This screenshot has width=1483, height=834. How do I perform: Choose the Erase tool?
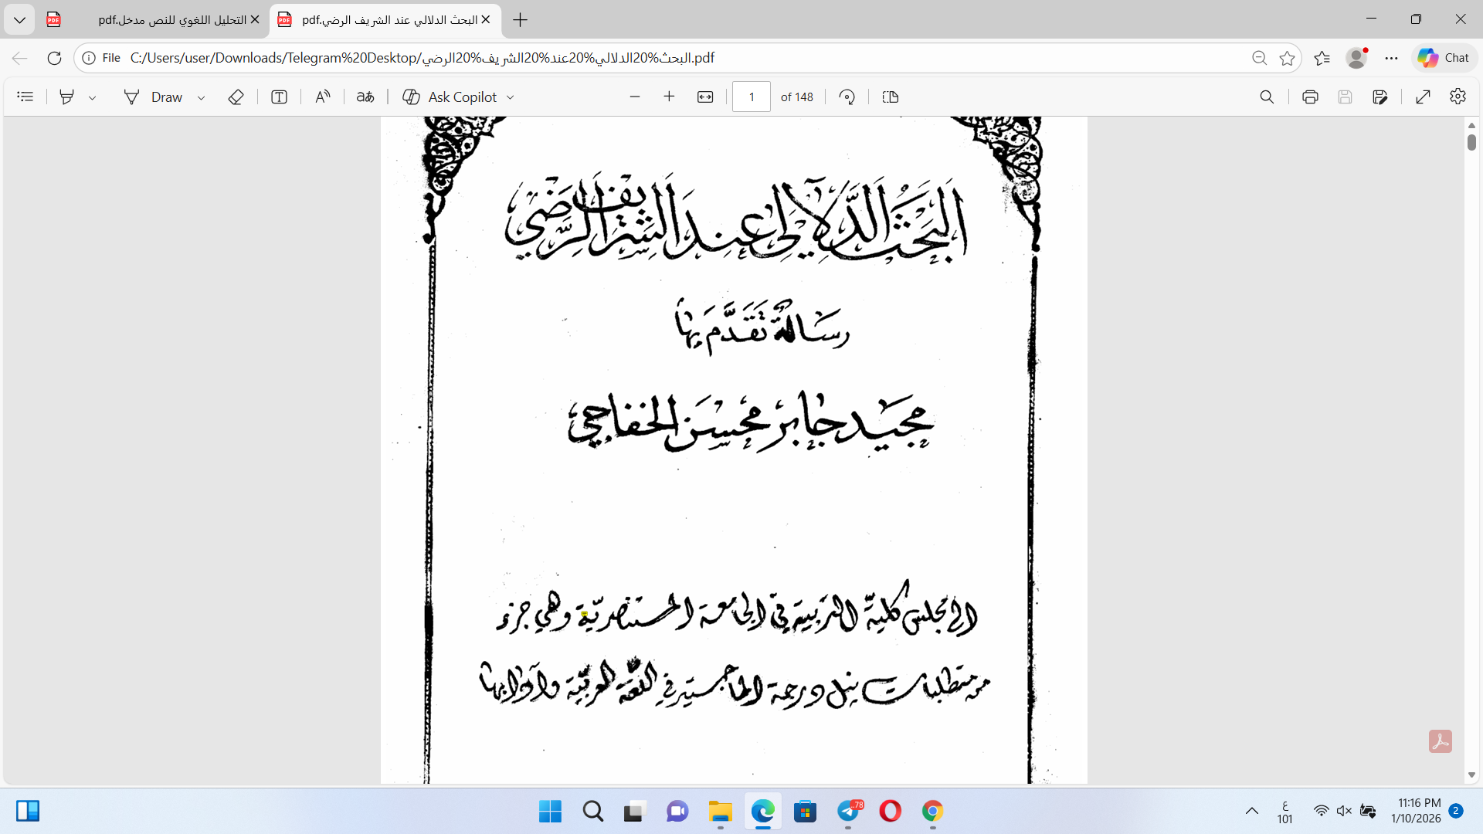point(236,97)
